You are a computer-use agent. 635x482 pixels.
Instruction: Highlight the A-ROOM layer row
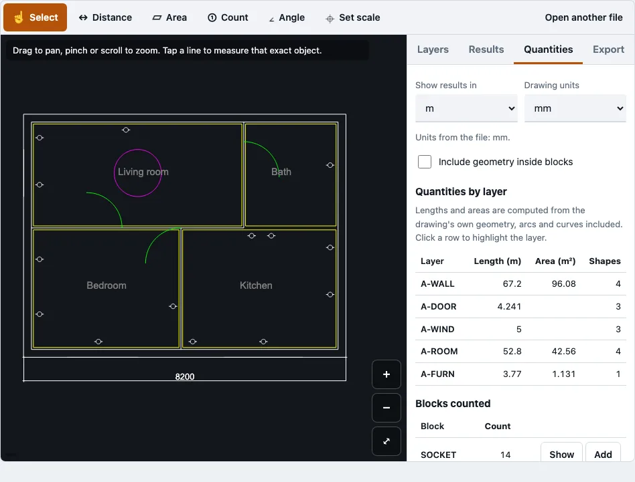[520, 351]
